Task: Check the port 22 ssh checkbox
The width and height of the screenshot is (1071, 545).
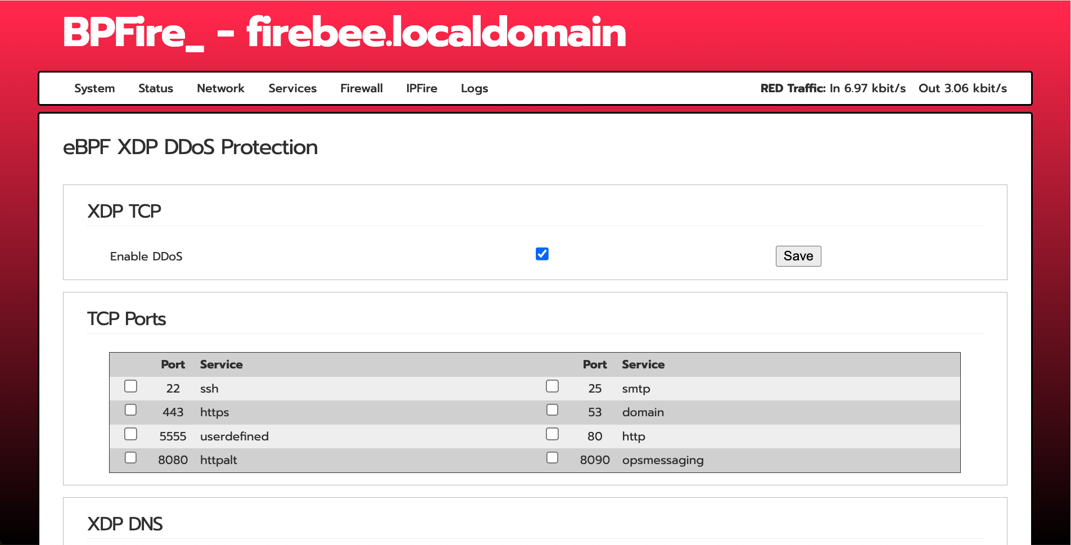Action: pos(131,386)
